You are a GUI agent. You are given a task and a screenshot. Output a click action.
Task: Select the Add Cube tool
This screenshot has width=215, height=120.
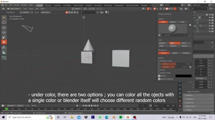pyautogui.click(x=4, y=58)
